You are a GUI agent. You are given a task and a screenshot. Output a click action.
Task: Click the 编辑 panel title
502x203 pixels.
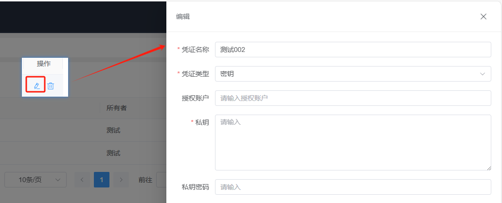pos(183,17)
